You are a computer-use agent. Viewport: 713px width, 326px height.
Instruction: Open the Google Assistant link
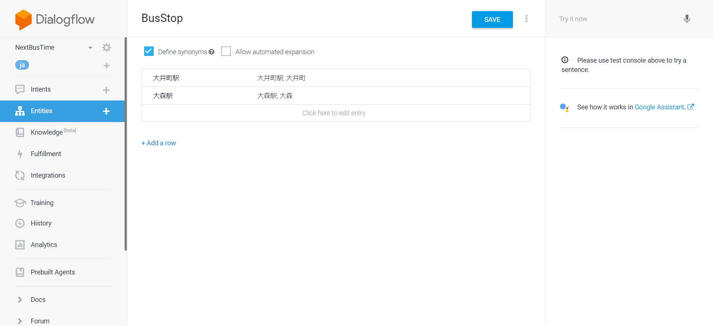[x=660, y=107]
